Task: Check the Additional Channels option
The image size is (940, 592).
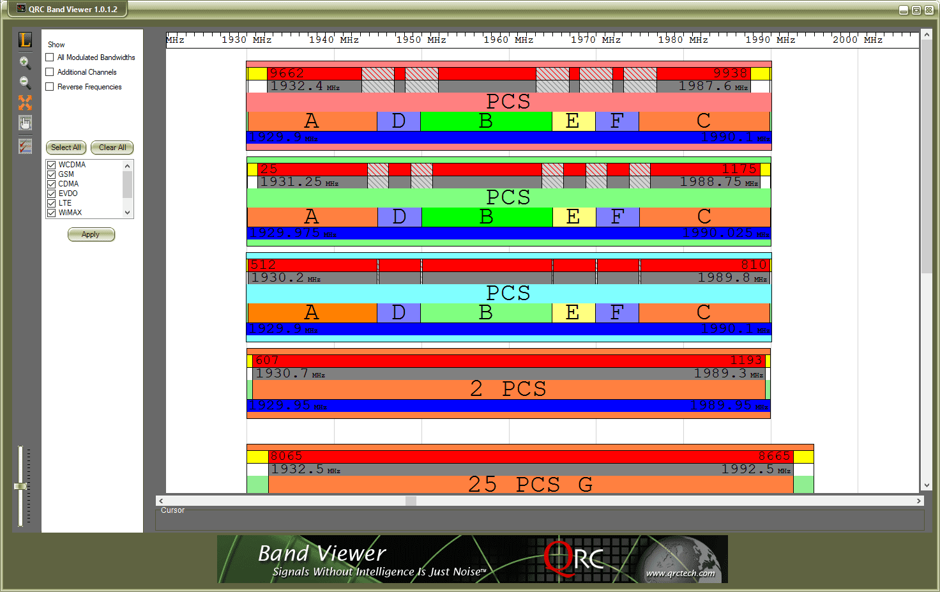Action: 50,72
